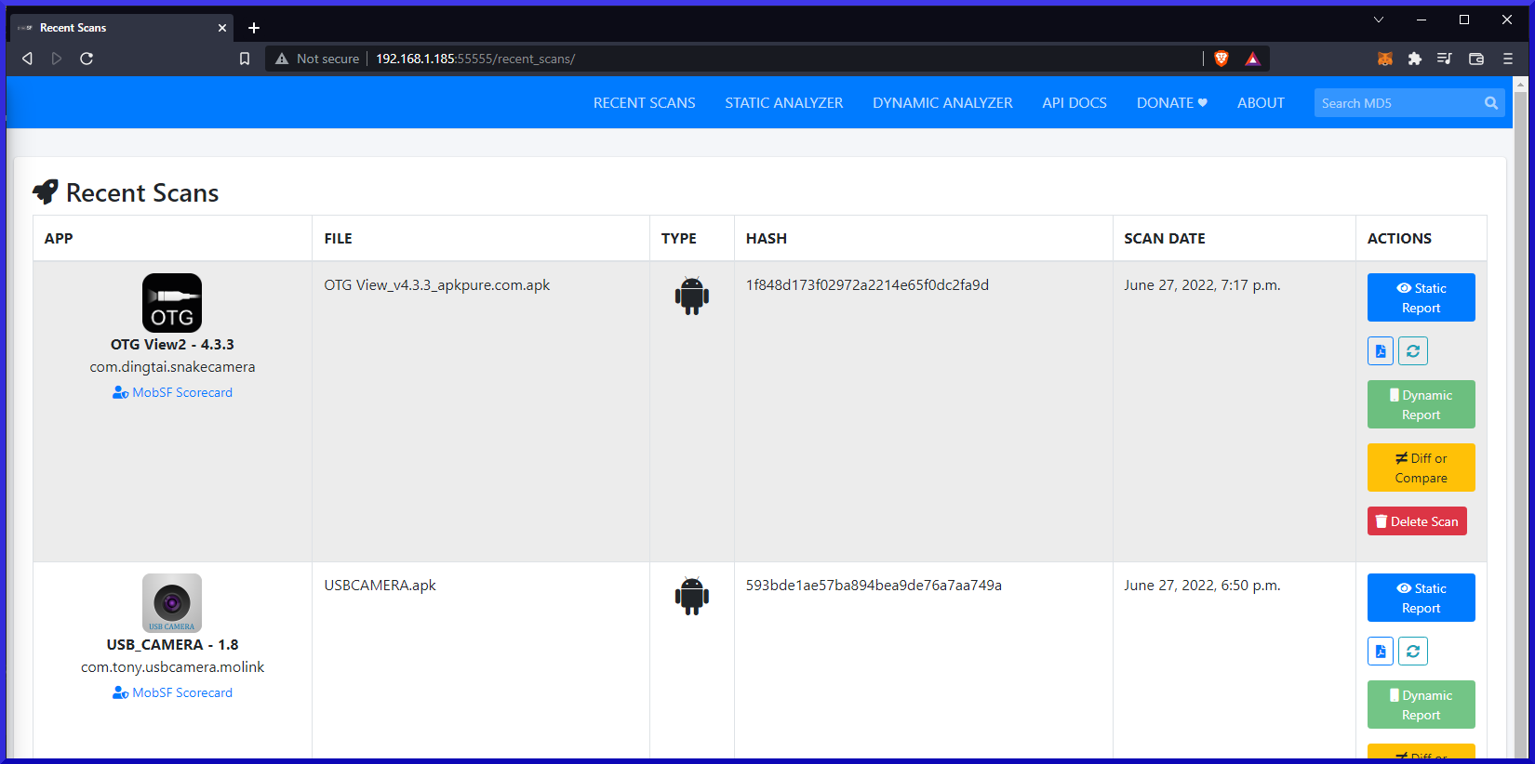Rescan the OTG View2 app
The height and width of the screenshot is (764, 1535).
[1412, 351]
